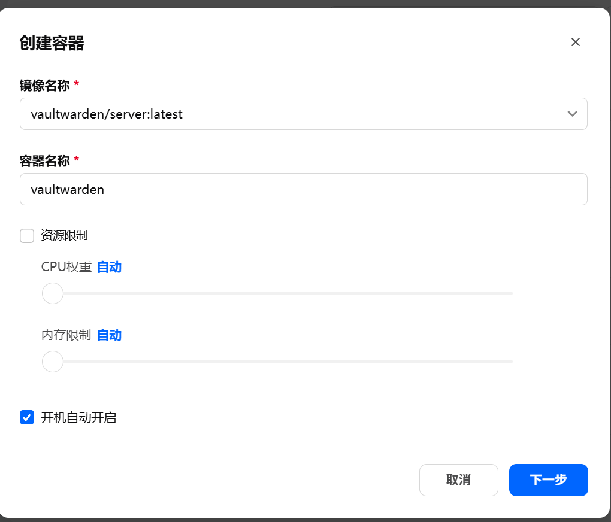This screenshot has height=522, width=611.
Task: Click the 内存限制 slider handle
Action: (x=53, y=362)
